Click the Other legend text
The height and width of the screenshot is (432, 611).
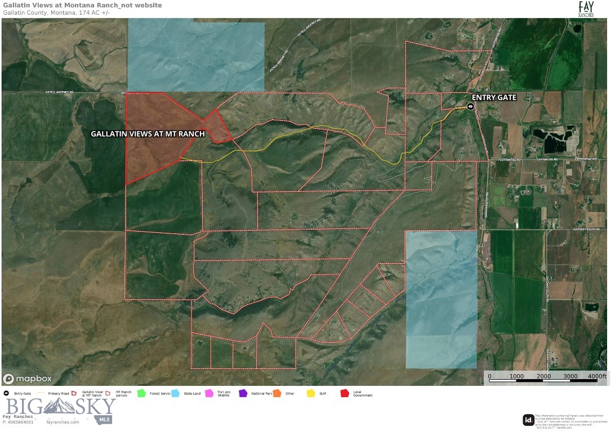[x=290, y=394]
